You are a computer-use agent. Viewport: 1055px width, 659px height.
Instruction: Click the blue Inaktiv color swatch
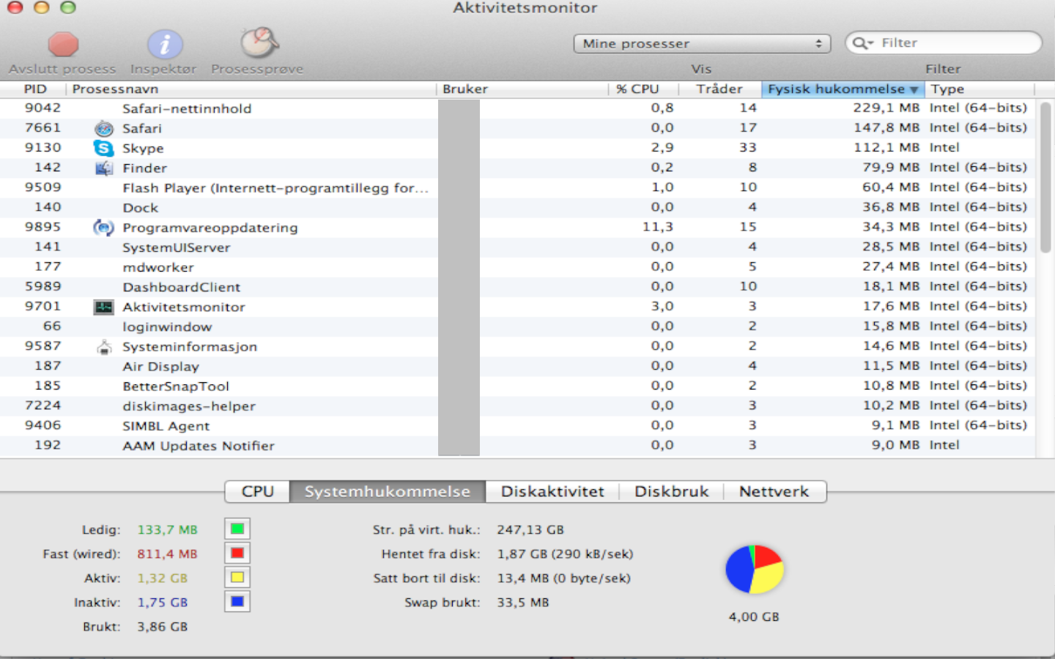pos(237,601)
